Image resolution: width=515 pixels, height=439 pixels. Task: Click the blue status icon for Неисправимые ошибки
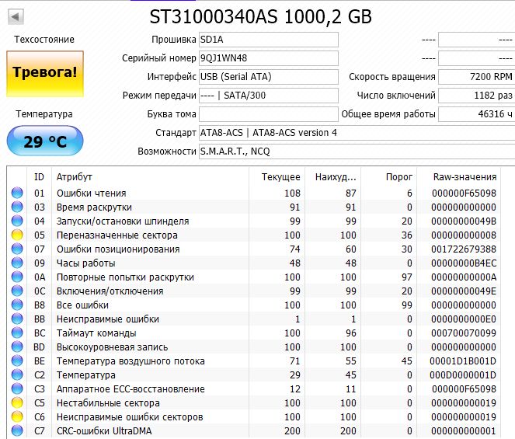point(17,319)
